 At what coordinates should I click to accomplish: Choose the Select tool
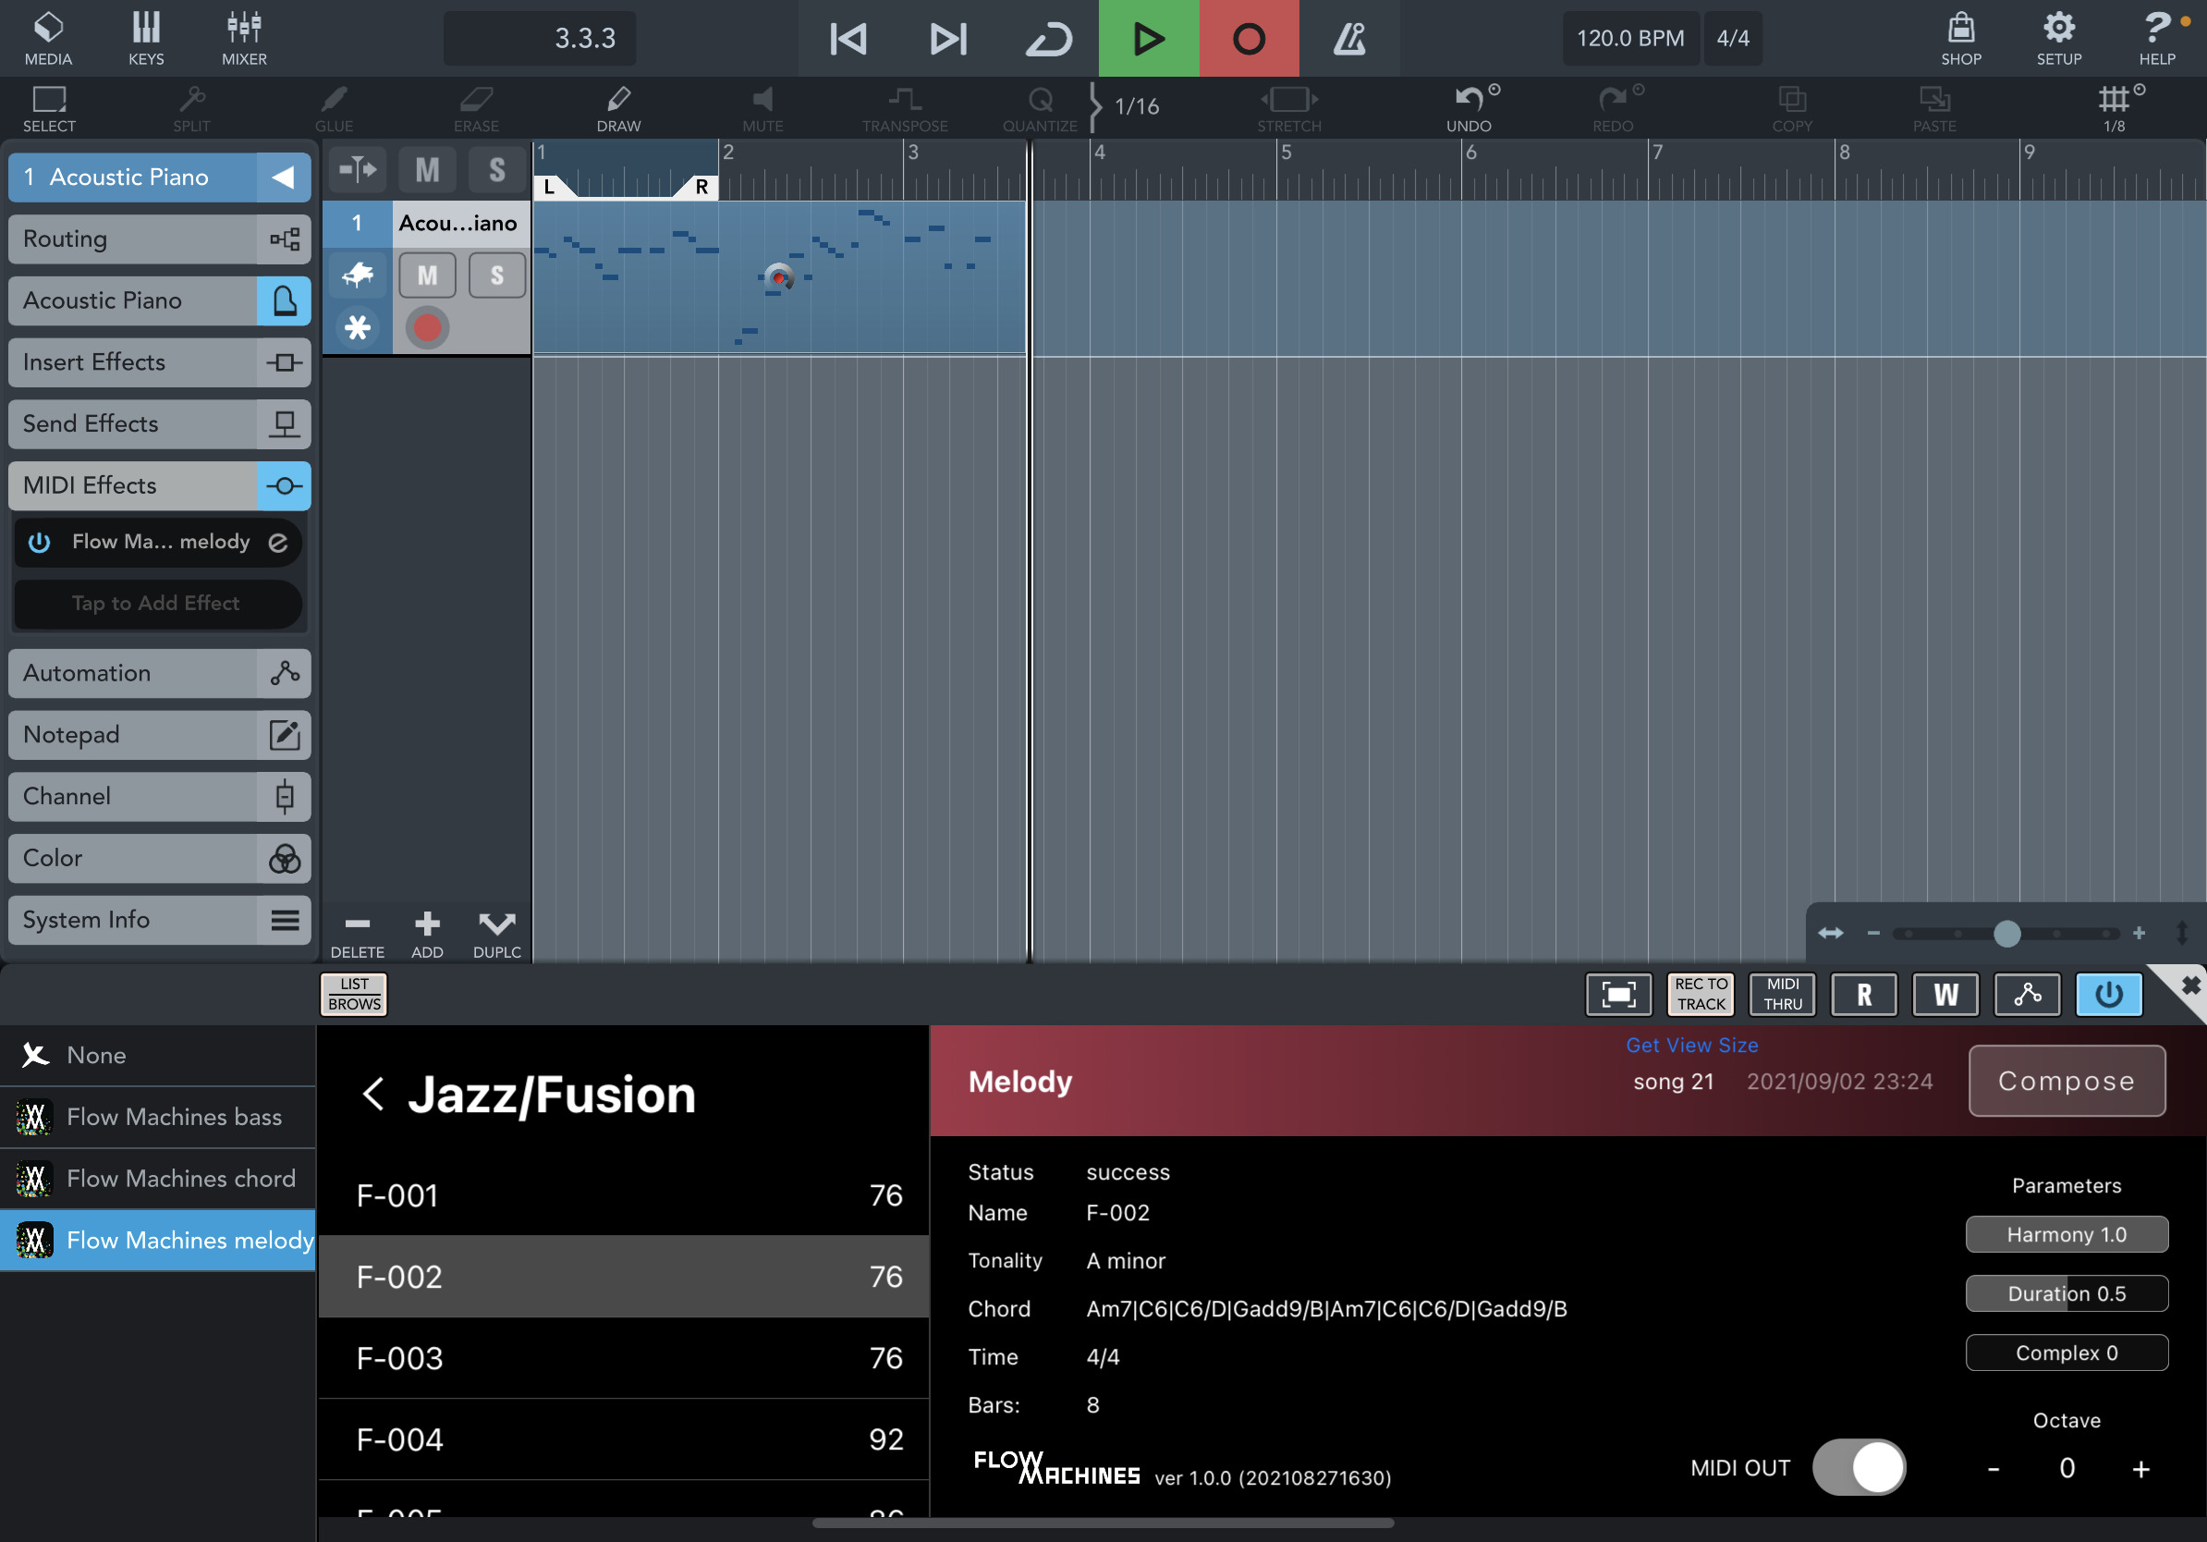point(49,109)
